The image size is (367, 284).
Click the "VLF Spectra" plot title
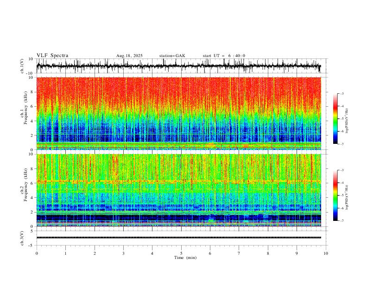(x=52, y=56)
